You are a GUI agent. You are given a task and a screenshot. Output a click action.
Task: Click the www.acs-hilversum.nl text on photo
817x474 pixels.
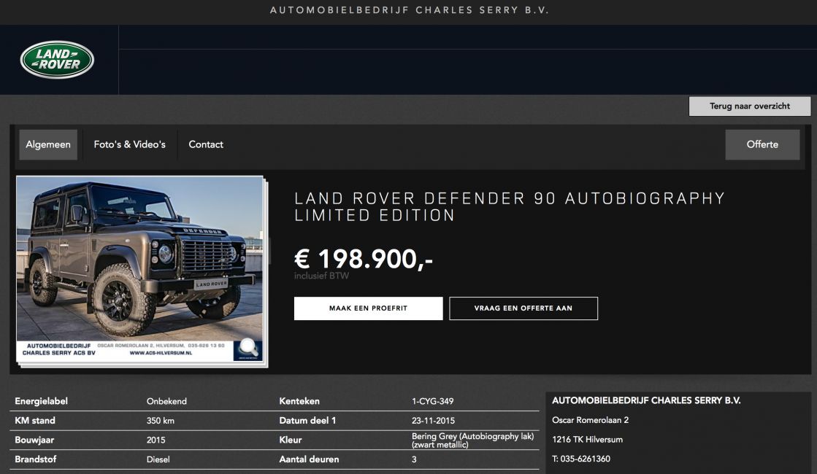coord(161,353)
